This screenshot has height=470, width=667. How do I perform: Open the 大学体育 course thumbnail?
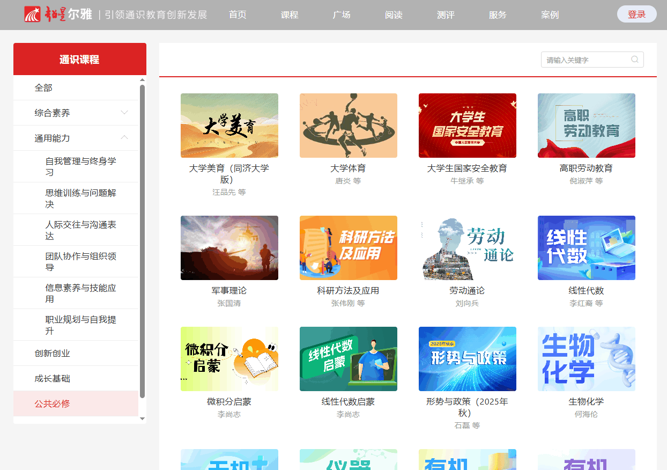348,126
